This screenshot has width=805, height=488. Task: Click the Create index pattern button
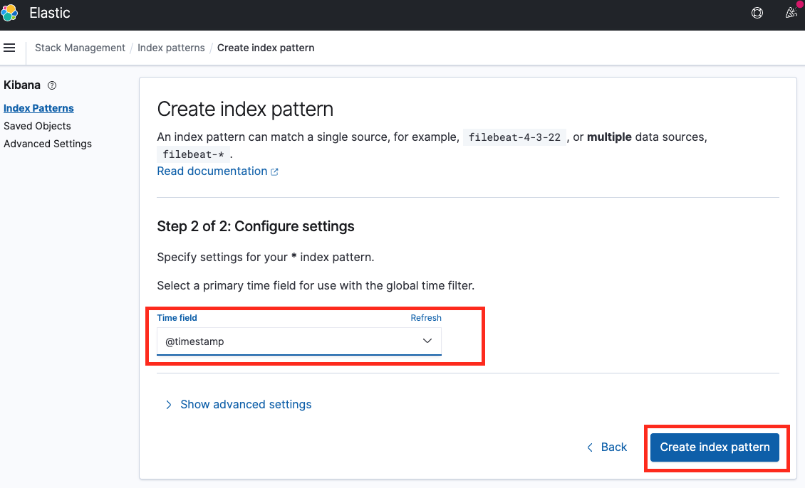click(x=715, y=447)
